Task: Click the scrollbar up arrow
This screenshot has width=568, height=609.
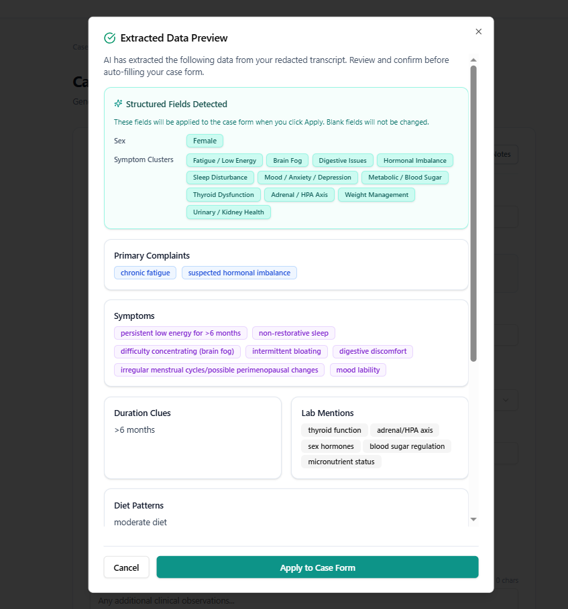Action: (473, 60)
